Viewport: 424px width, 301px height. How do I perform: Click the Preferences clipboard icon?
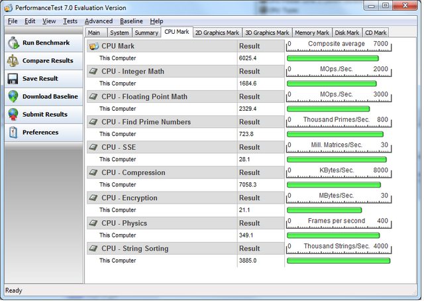[13, 133]
